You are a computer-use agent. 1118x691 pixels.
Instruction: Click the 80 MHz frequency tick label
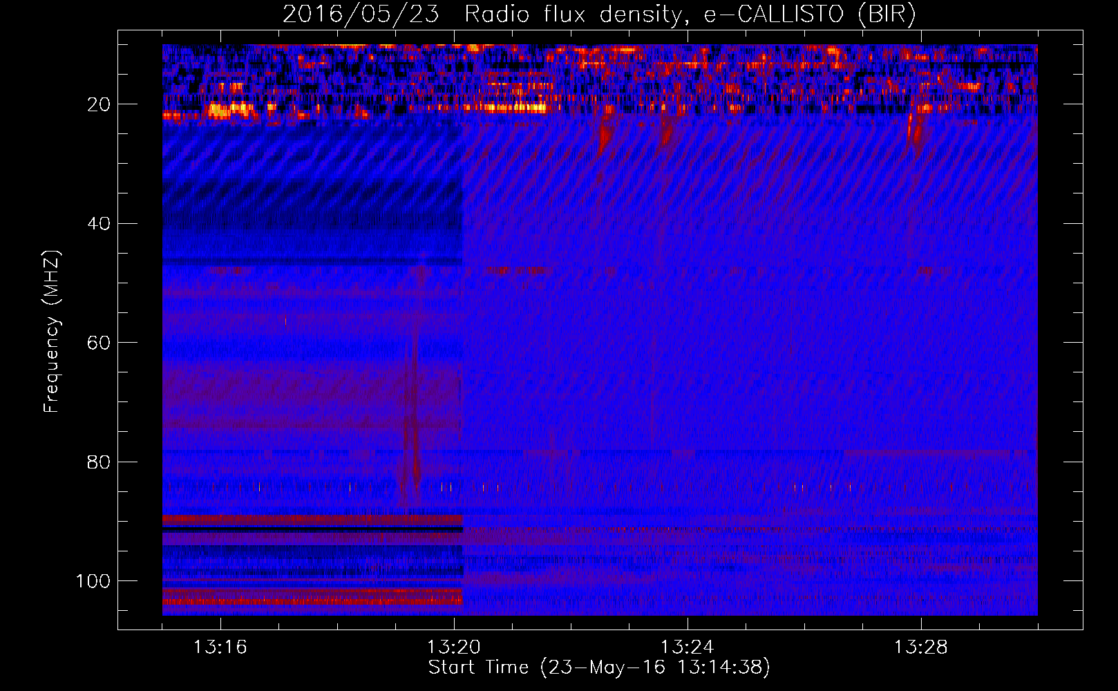99,462
